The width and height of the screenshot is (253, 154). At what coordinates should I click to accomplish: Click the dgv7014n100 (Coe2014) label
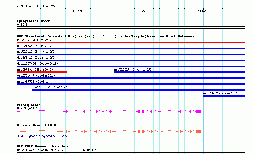(49, 87)
